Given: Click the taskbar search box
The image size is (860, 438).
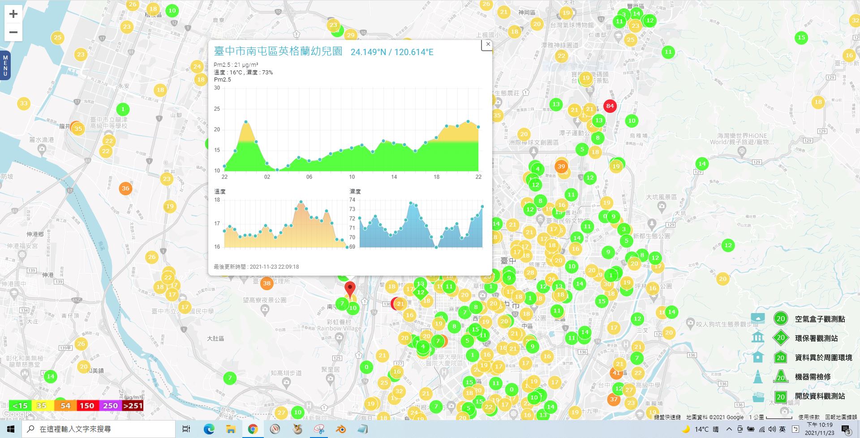Looking at the screenshot, I should click(99, 429).
